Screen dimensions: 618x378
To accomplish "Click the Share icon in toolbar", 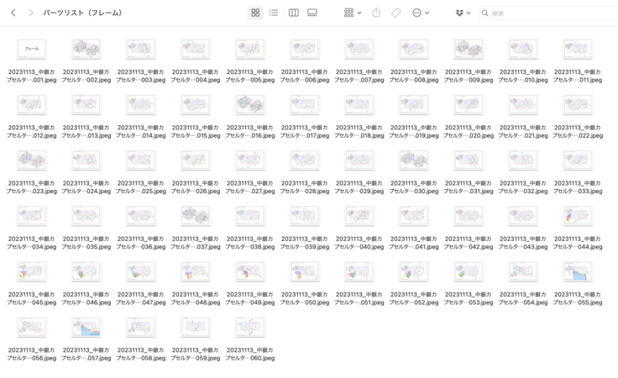I will 376,13.
